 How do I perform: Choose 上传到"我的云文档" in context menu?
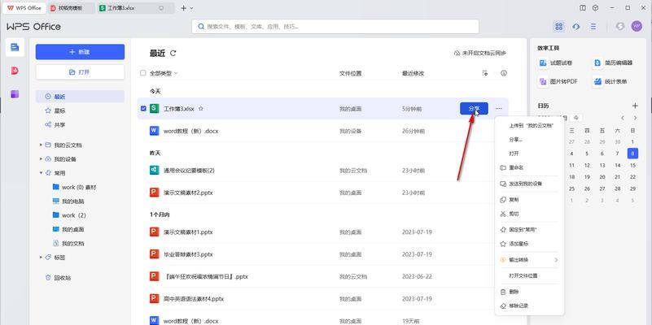coord(529,125)
